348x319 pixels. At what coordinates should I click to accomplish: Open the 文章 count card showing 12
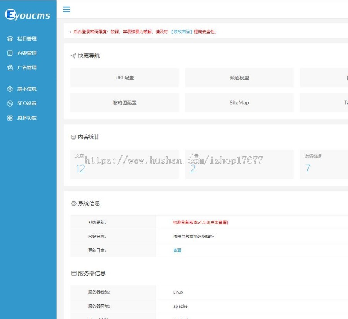(x=125, y=164)
